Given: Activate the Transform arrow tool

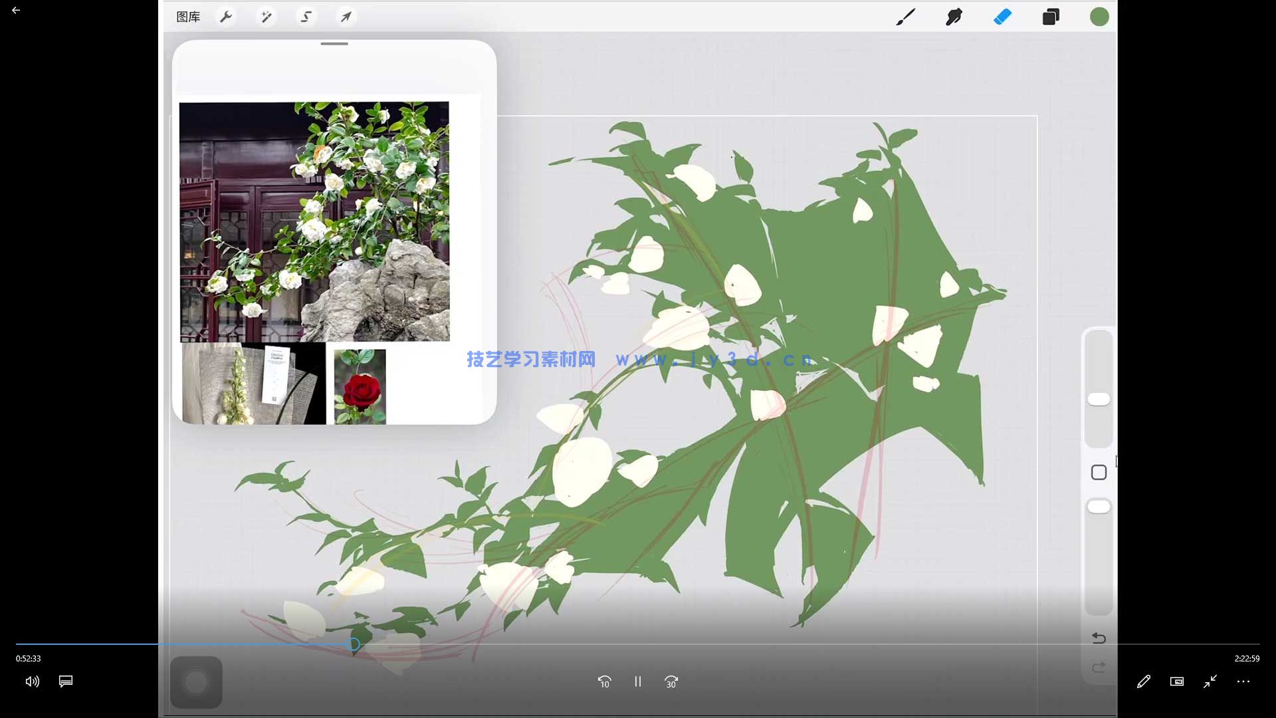Looking at the screenshot, I should coord(345,17).
